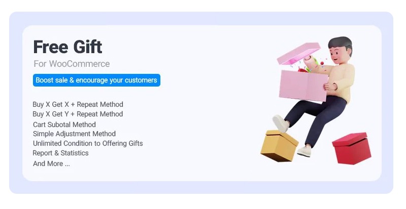Click the character's head
This screenshot has width=406, height=209.
click(x=340, y=50)
